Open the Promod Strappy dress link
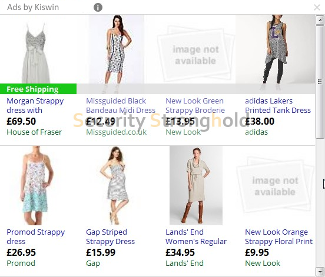Image resolution: width=325 pixels, height=277 pixels. click(36, 236)
